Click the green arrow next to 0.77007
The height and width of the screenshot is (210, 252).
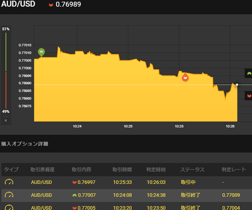(x=75, y=195)
